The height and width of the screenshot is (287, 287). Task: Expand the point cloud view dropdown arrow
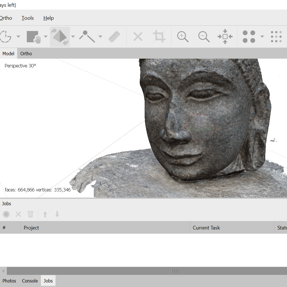click(262, 37)
